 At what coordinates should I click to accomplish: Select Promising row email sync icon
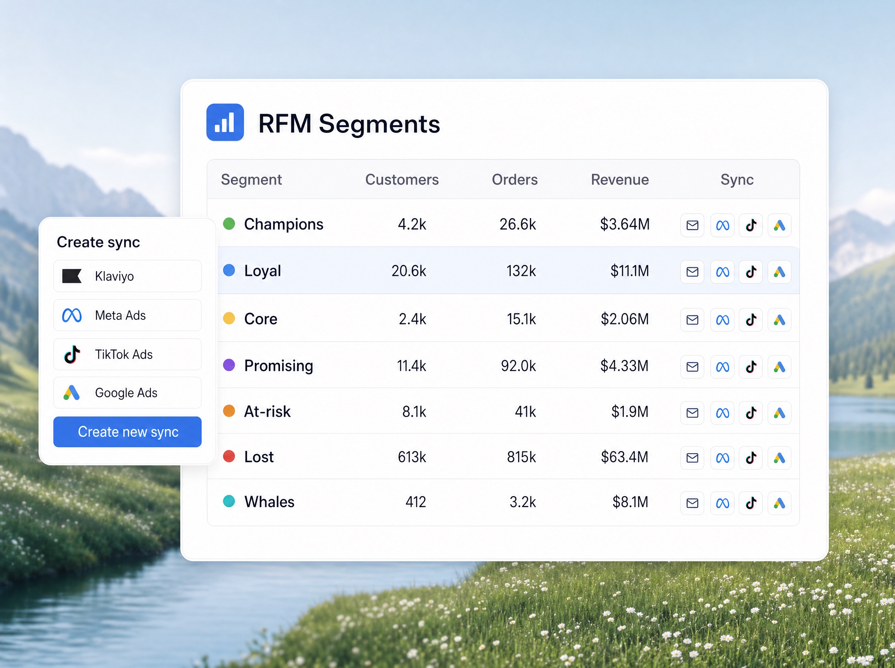pyautogui.click(x=692, y=367)
